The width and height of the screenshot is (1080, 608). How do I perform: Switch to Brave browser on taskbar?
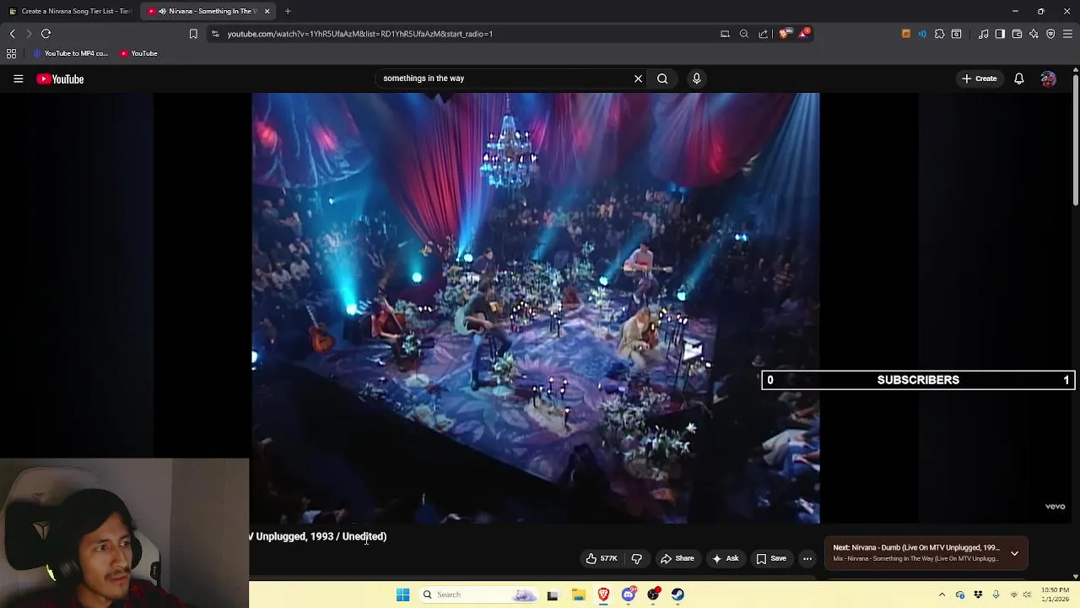(x=603, y=594)
